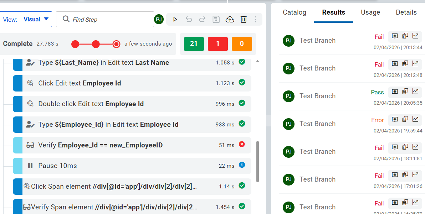This screenshot has width=425, height=214.
Task: Click trend chart icon for 20:13:44 result
Action: (415, 36)
